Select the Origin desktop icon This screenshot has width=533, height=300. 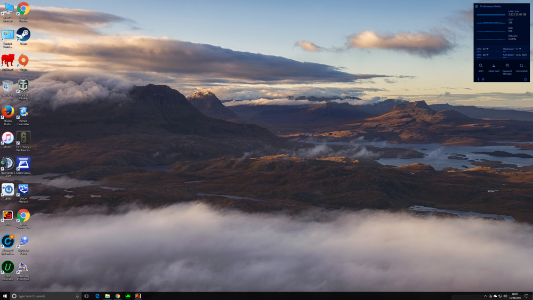pos(23,60)
